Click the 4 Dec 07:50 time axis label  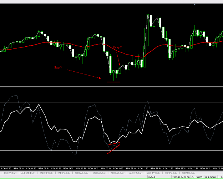tap(6, 168)
